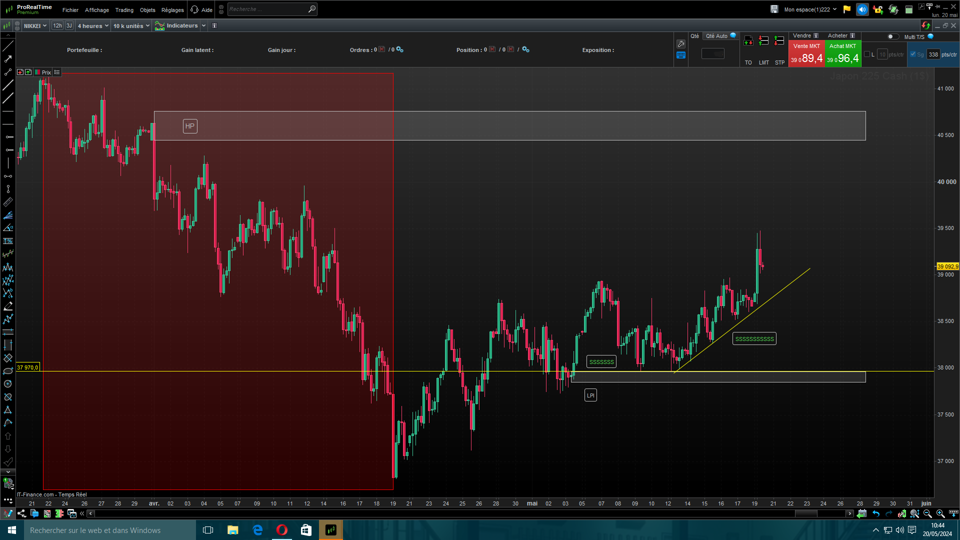Select the ruler measurement tool
Image resolution: width=960 pixels, height=540 pixels.
tap(8, 202)
